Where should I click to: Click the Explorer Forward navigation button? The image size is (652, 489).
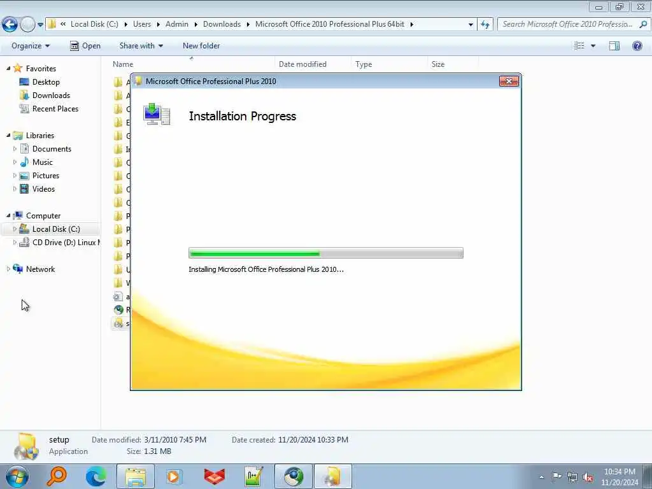[27, 24]
